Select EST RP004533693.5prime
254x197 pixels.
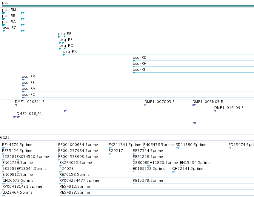(x=78, y=157)
